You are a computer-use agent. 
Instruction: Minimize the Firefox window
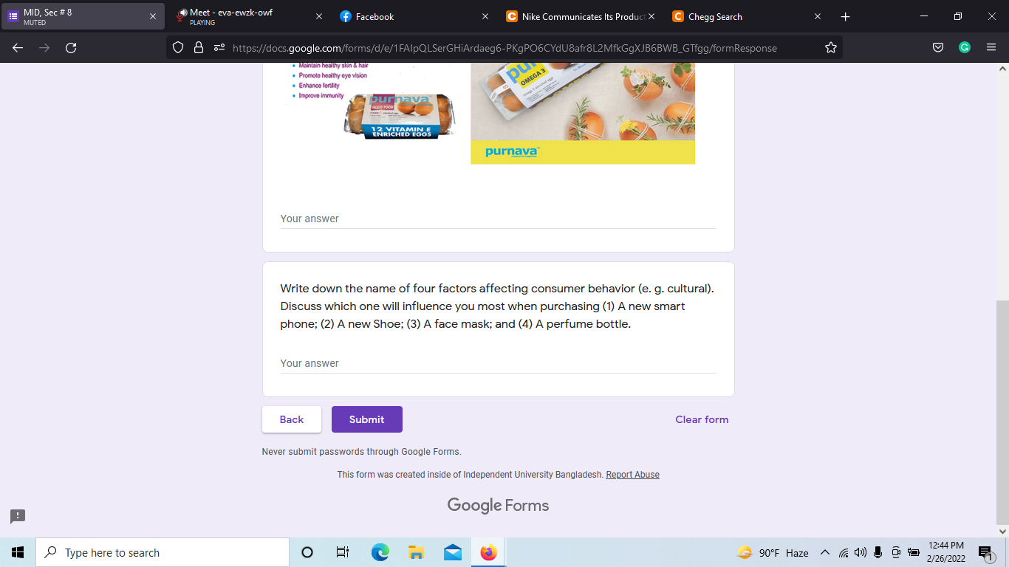click(x=924, y=16)
